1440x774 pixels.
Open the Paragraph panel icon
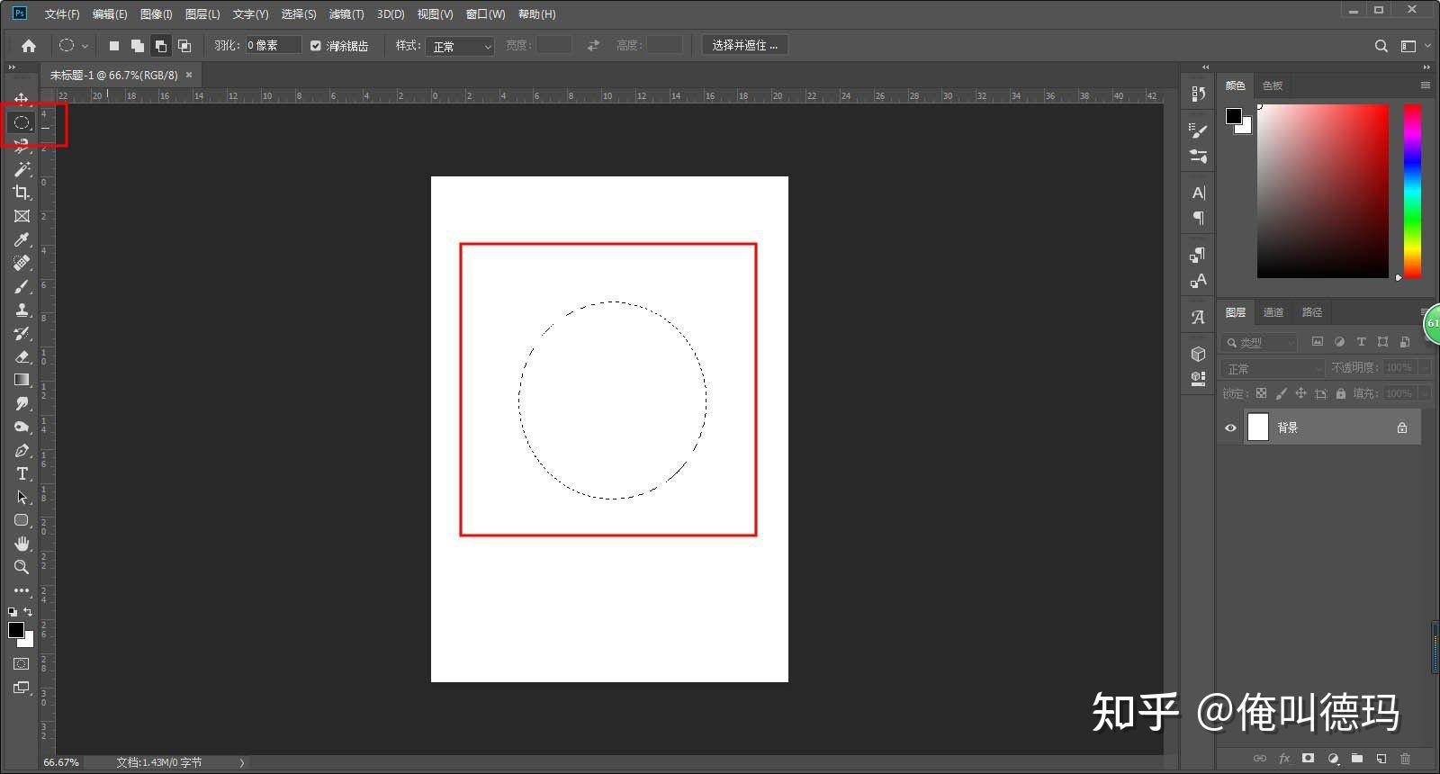[x=1198, y=218]
